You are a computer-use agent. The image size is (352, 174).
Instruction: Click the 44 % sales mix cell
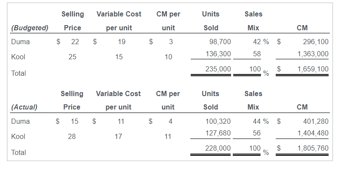point(261,121)
